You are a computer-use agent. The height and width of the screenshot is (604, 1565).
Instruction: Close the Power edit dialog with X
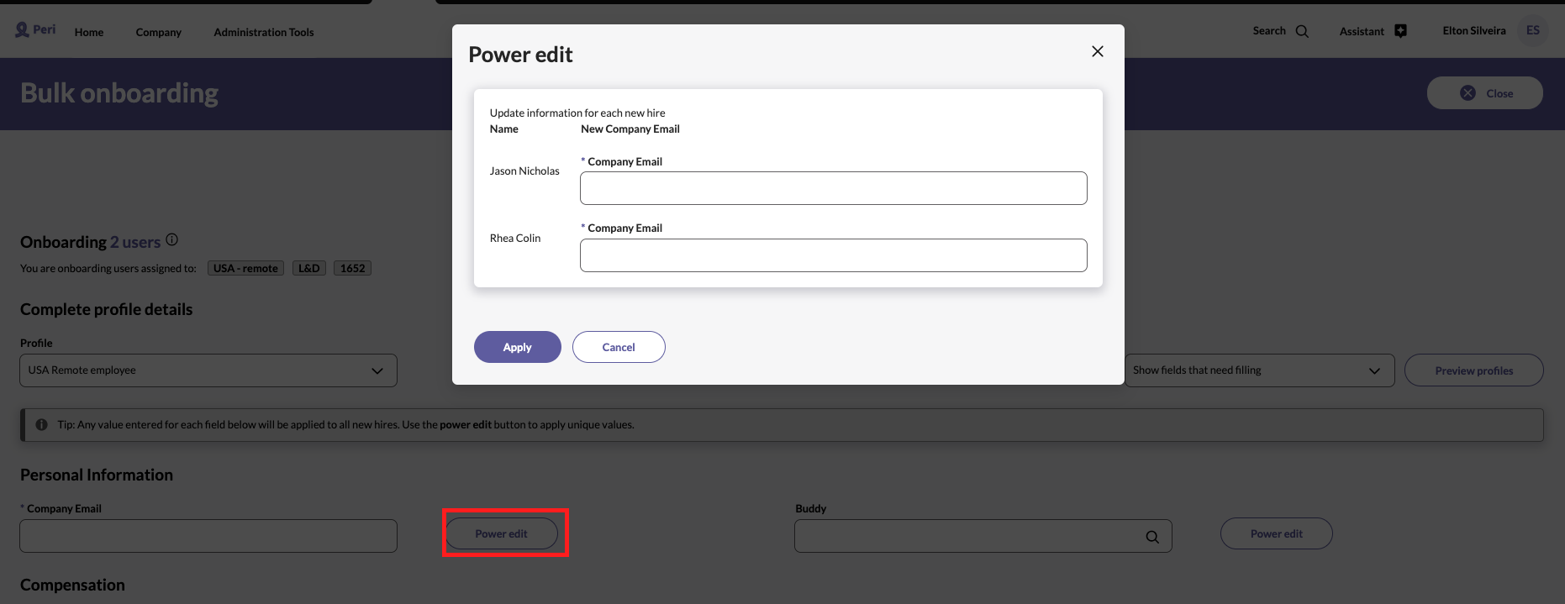tap(1097, 51)
